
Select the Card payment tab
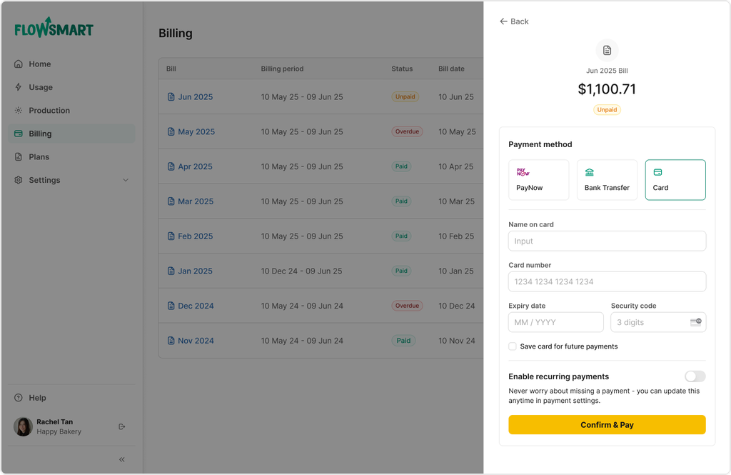click(x=675, y=179)
